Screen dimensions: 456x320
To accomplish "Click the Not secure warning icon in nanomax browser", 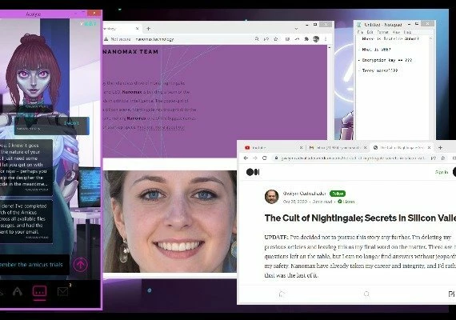I will 106,39.
